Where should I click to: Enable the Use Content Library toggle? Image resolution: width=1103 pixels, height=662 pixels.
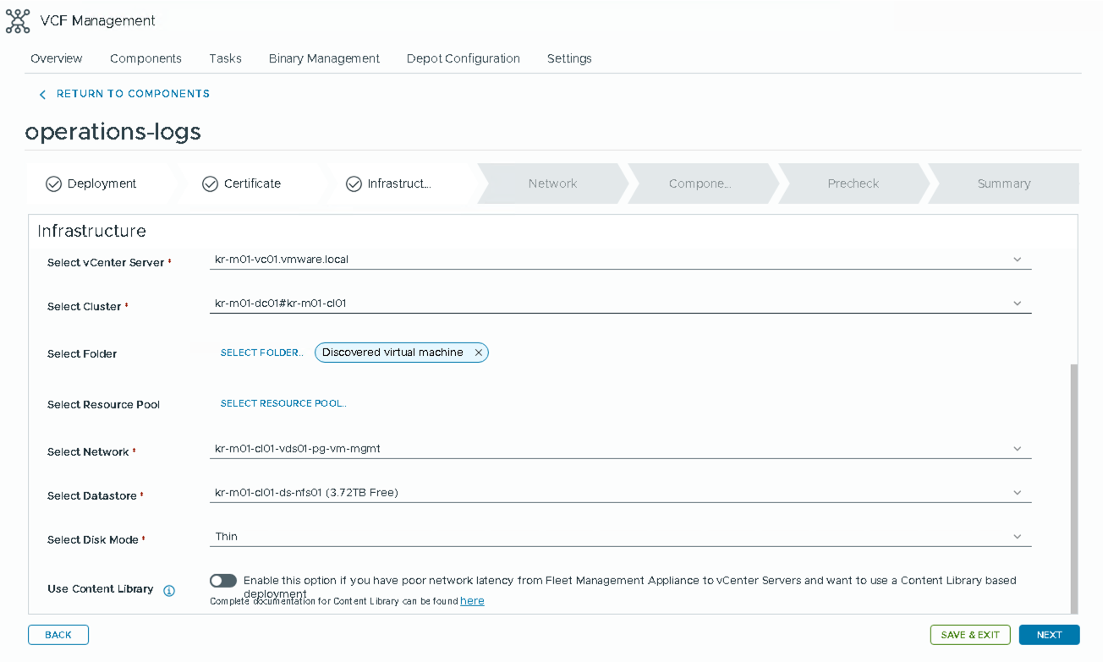(223, 581)
